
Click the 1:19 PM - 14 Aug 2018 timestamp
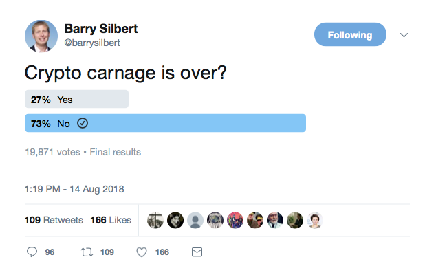point(74,189)
